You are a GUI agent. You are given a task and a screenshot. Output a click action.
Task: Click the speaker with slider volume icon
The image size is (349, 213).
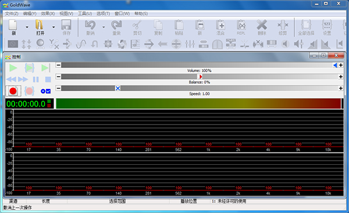(x=299, y=44)
